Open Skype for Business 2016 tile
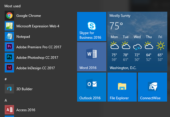Viewport: 170px width, 117px height. pos(92,26)
